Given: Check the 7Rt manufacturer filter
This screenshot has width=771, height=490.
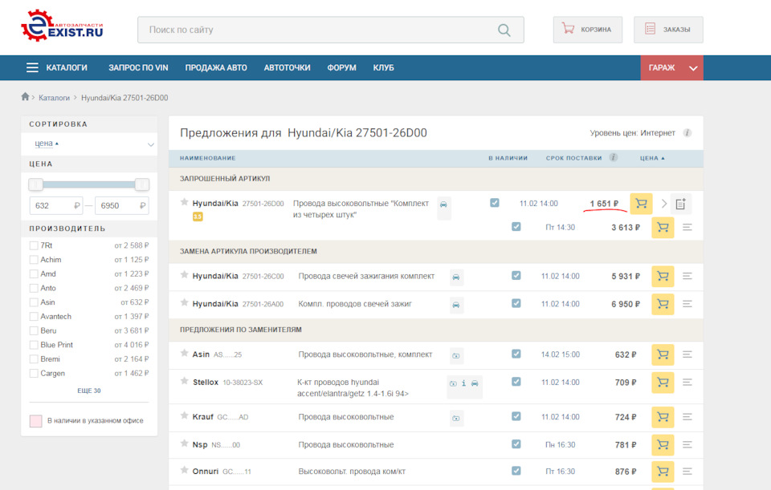Looking at the screenshot, I should (34, 246).
